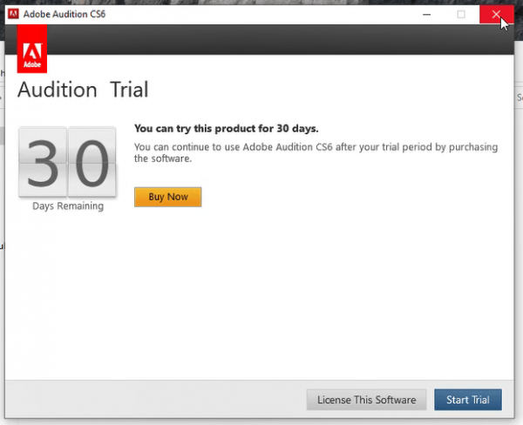Click the background window strip above the dialog
523x425 pixels.
(261, 3)
